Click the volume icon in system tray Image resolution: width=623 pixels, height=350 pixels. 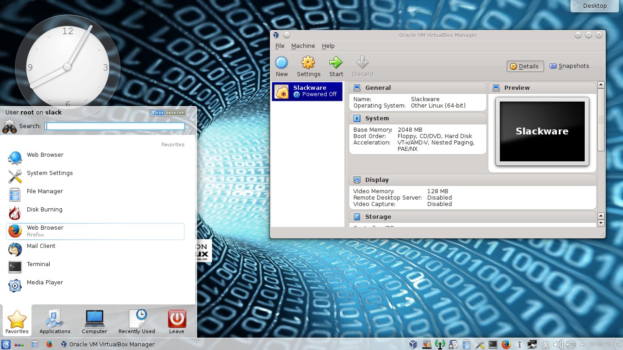coord(557,344)
